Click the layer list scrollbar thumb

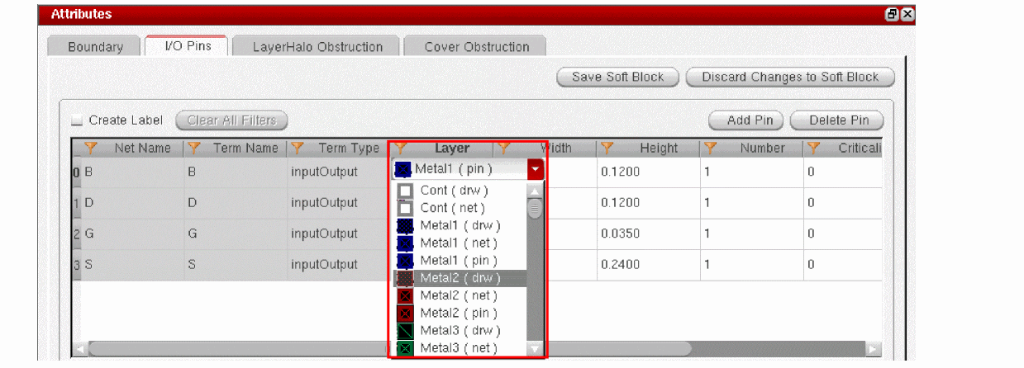coord(536,208)
